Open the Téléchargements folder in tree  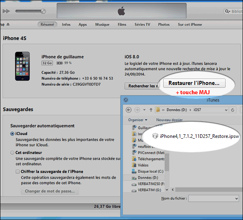click(x=148, y=159)
